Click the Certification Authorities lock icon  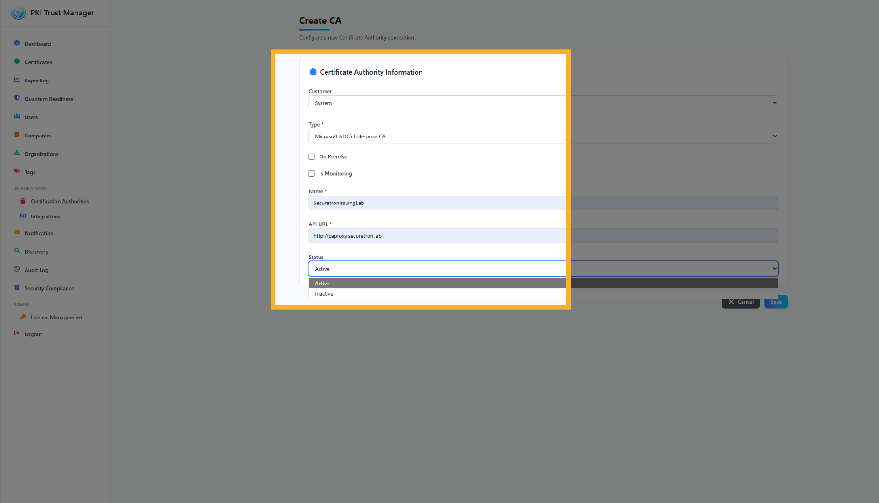point(23,201)
